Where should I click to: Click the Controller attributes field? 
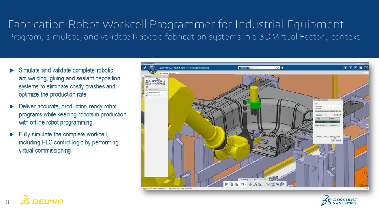[328, 111]
